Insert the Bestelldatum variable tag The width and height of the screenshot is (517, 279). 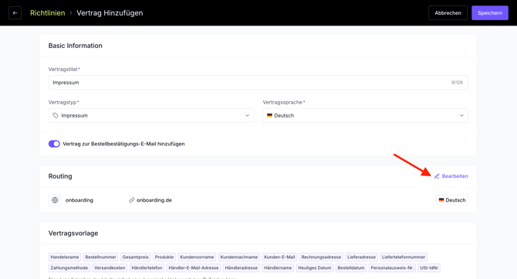click(x=351, y=267)
